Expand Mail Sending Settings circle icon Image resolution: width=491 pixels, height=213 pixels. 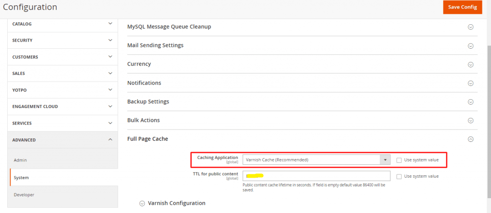pyautogui.click(x=470, y=46)
